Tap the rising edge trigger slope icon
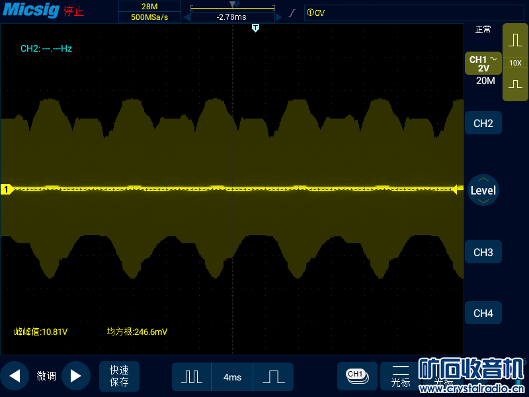This screenshot has height=397, width=529. tap(292, 13)
